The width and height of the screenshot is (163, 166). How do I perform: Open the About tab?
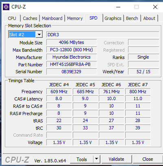click(x=149, y=18)
